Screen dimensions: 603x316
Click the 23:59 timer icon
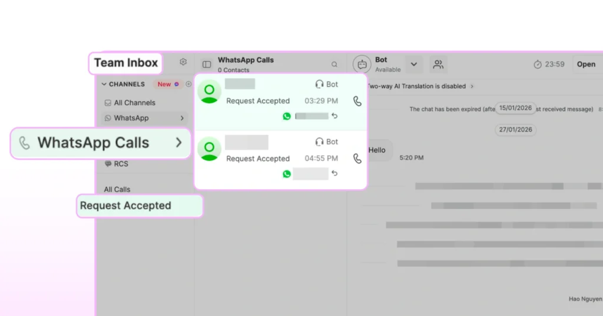538,65
